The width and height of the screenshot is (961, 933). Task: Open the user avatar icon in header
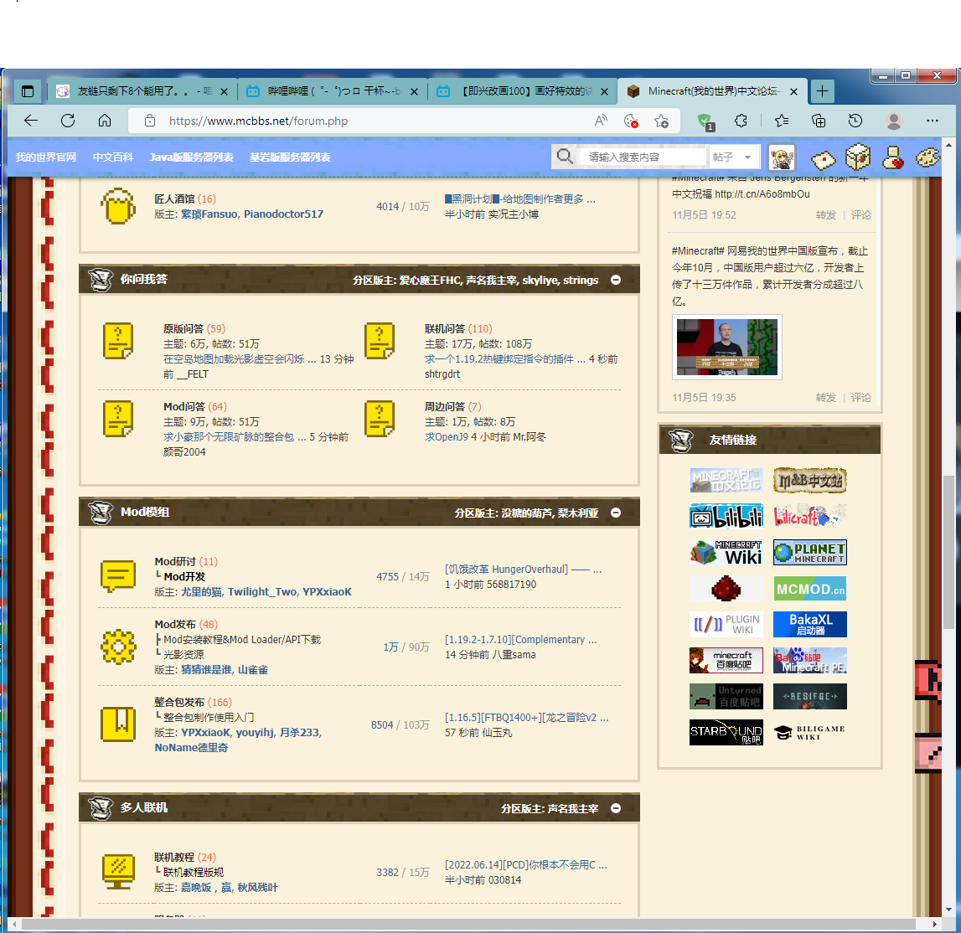point(782,157)
